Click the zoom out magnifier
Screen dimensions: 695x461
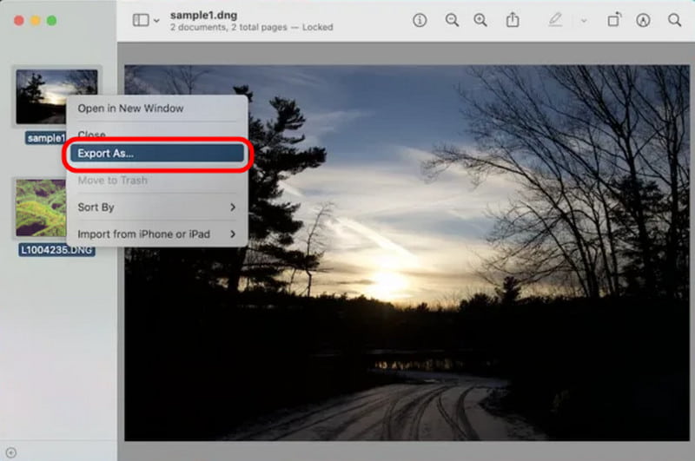pos(452,20)
